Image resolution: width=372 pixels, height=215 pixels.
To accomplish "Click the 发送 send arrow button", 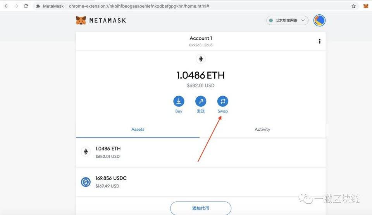I will (201, 101).
